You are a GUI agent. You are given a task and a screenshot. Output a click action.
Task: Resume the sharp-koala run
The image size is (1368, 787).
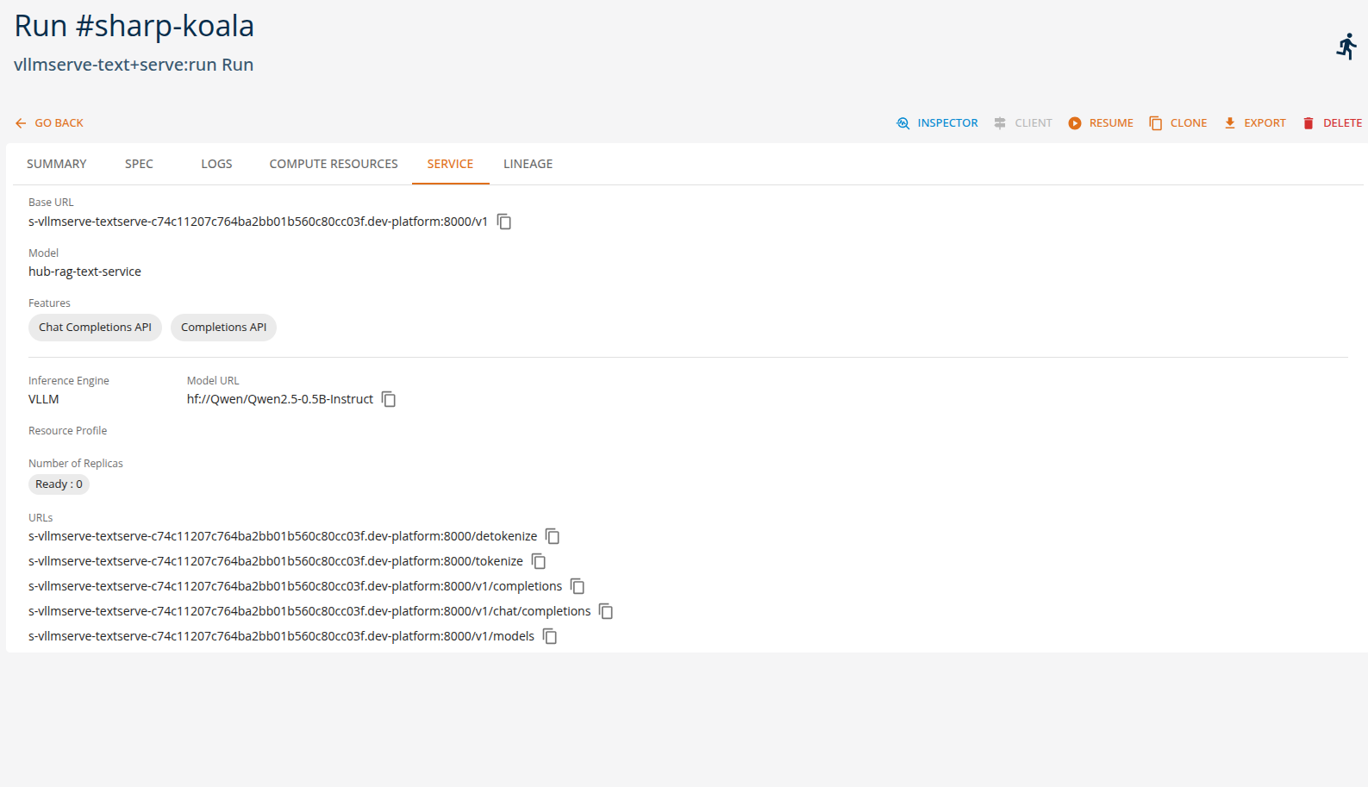(x=1101, y=123)
